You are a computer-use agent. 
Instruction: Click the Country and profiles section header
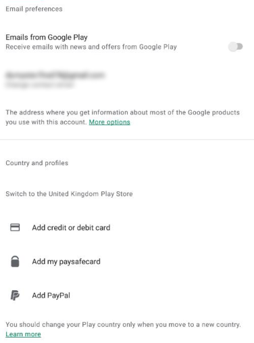(37, 163)
